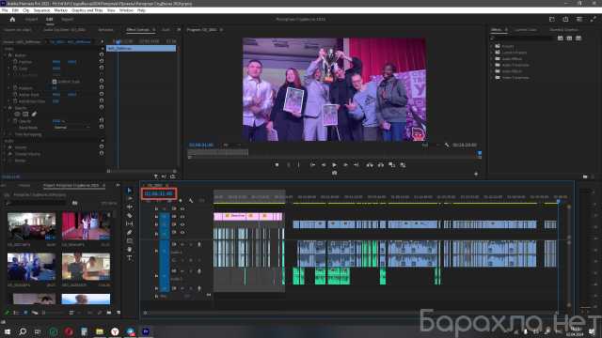
Task: Toggle animation stopwatch for Position
Action: pyautogui.click(x=15, y=62)
